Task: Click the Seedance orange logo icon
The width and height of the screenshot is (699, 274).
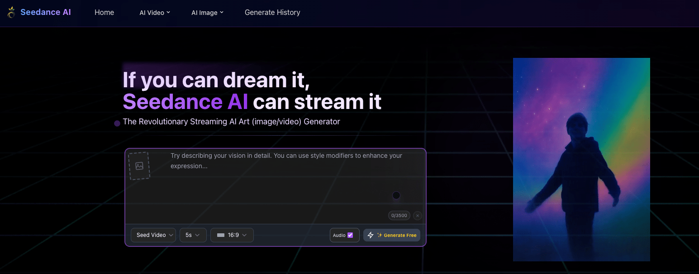Action: click(11, 12)
